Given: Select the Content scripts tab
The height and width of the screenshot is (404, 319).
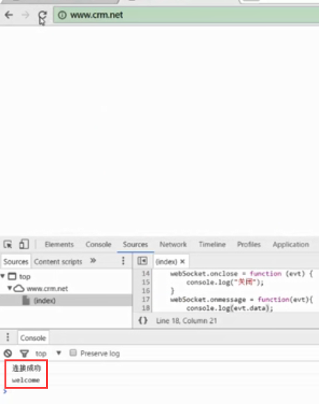Looking at the screenshot, I should [58, 261].
